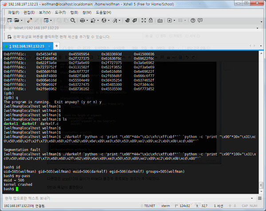Click the 1 세션 status entry

click(x=219, y=206)
